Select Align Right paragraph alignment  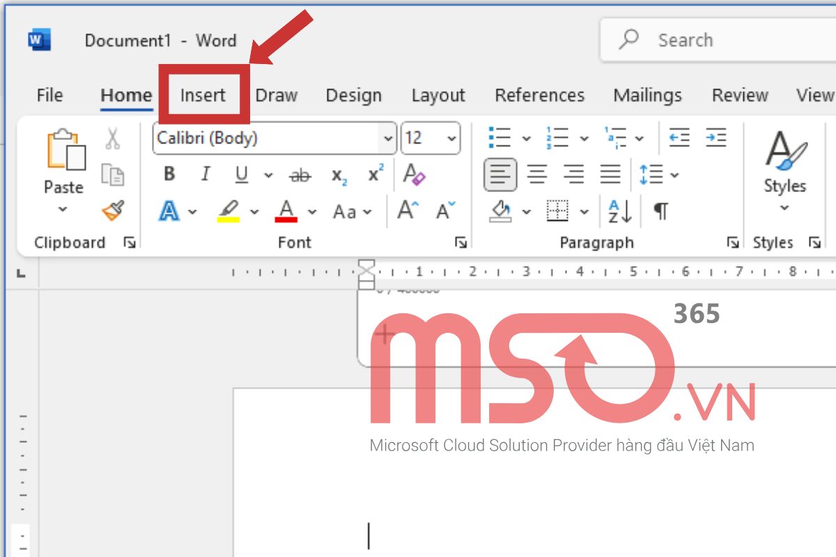[573, 174]
